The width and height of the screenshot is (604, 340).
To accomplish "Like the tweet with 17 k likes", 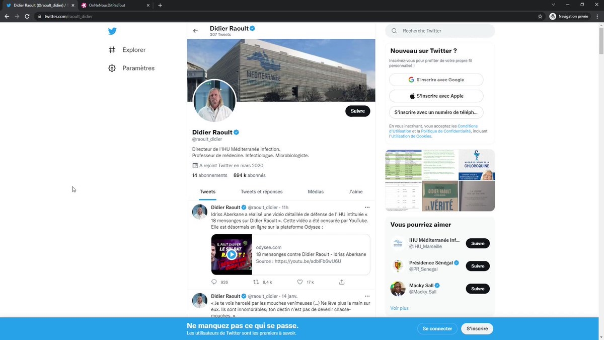I will click(300, 282).
